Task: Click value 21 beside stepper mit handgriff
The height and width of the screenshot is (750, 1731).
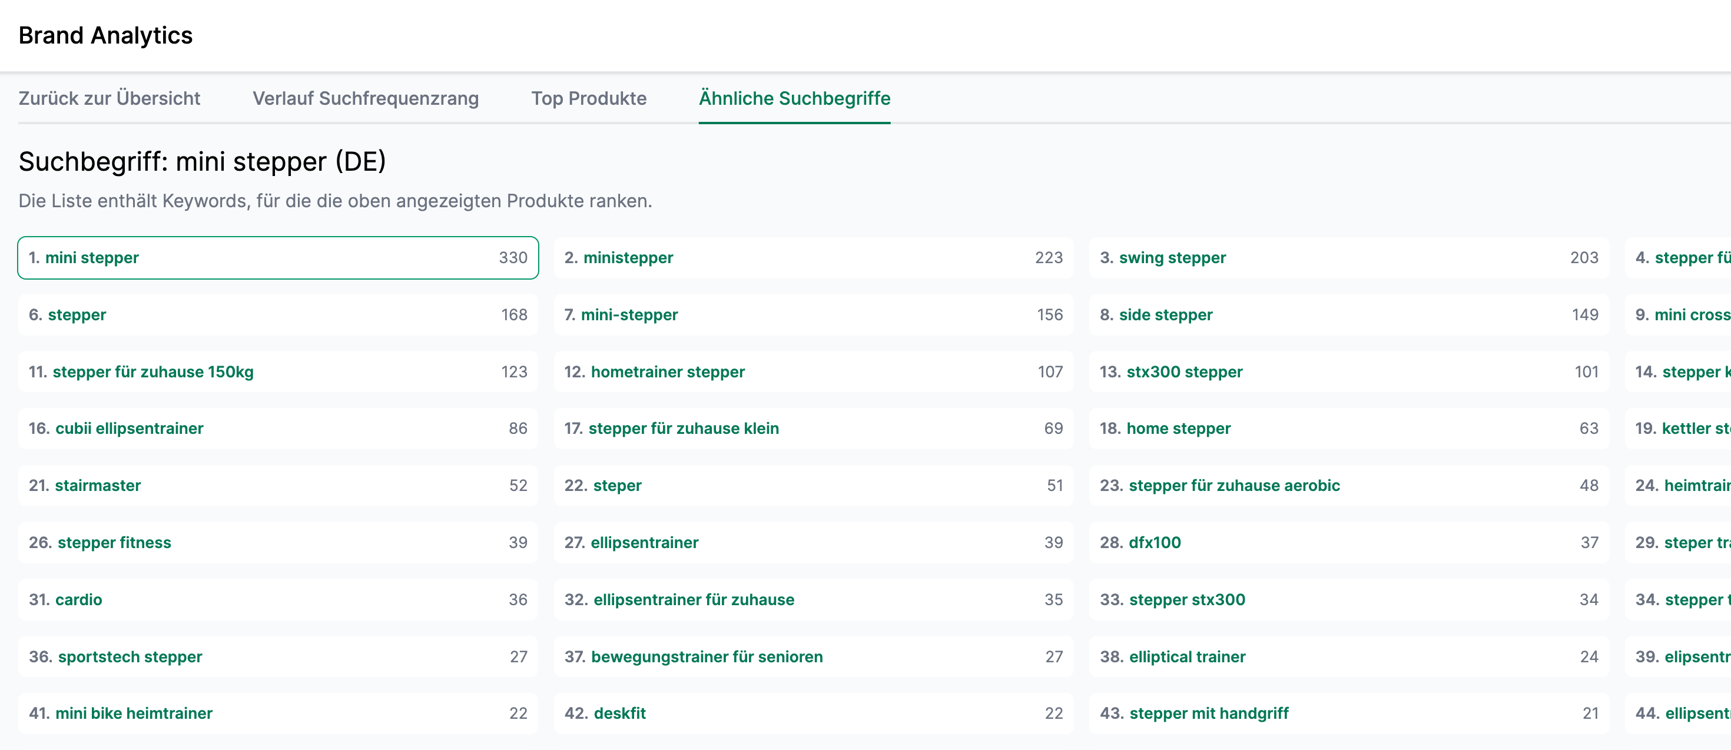Action: pos(1590,713)
